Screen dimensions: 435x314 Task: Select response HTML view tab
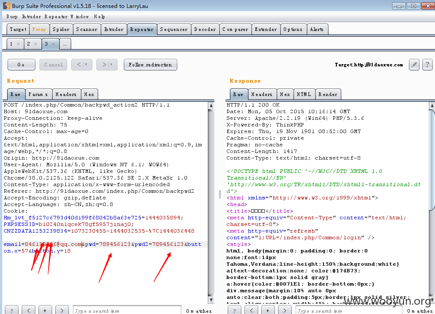[304, 94]
